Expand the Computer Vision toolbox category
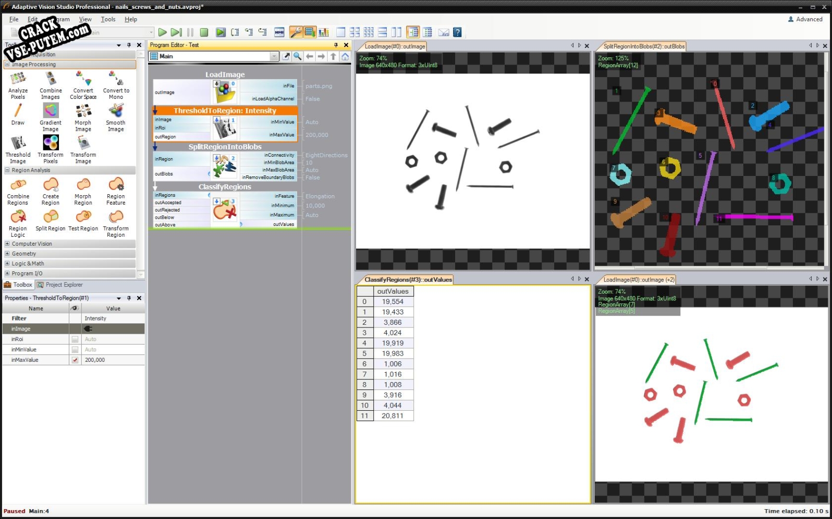832x519 pixels. tap(7, 244)
